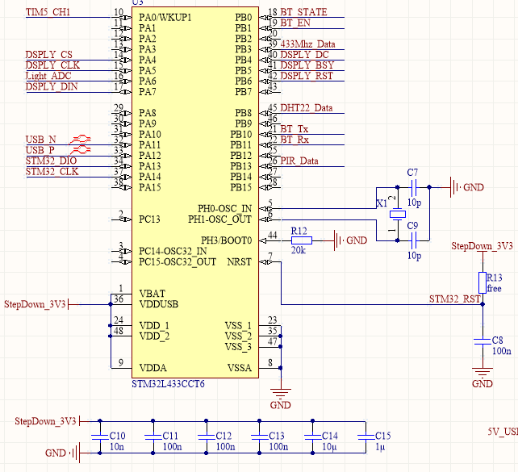
Task: Select the STM32L433CCT6 chip body
Action: click(x=195, y=192)
